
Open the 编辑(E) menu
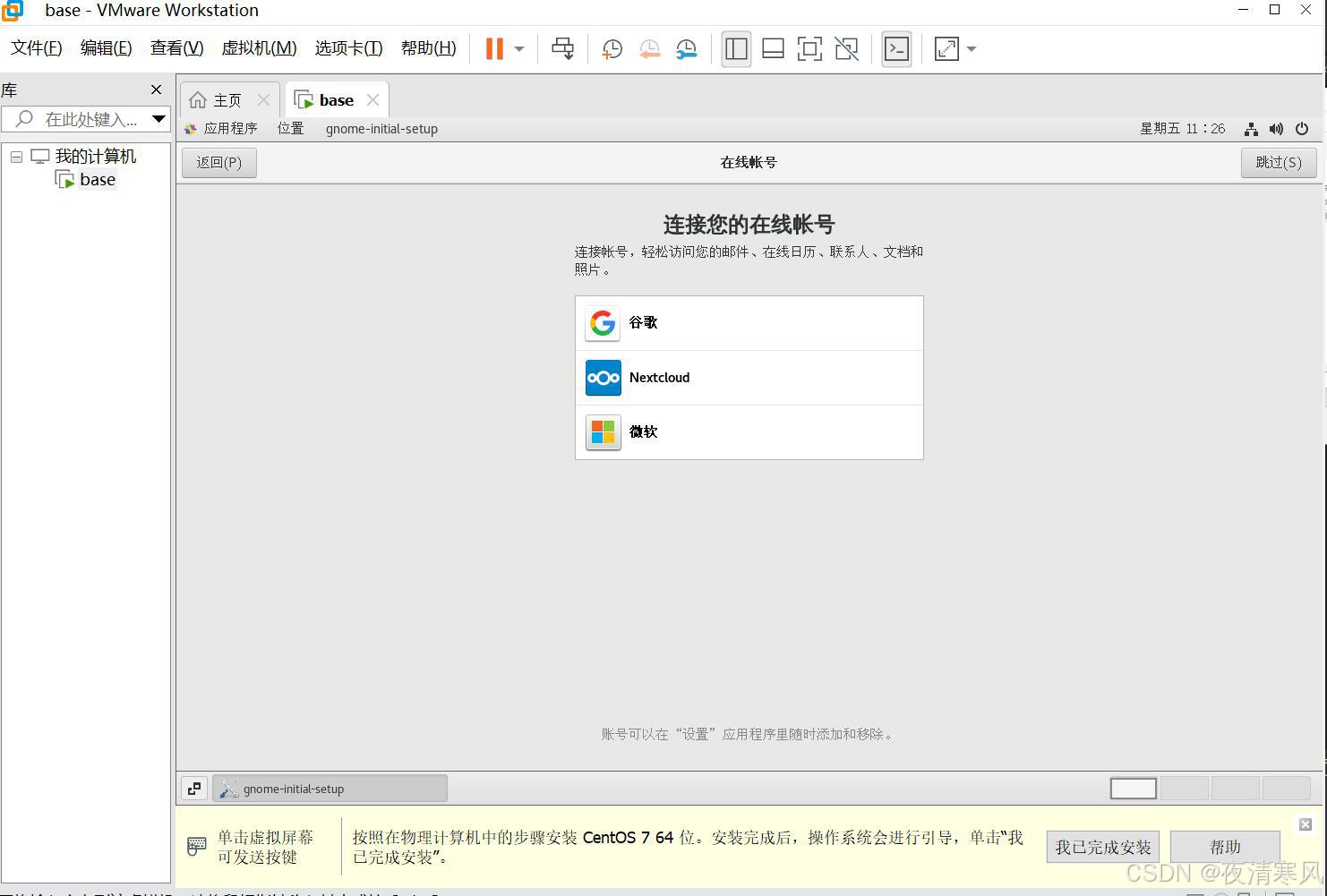[106, 48]
